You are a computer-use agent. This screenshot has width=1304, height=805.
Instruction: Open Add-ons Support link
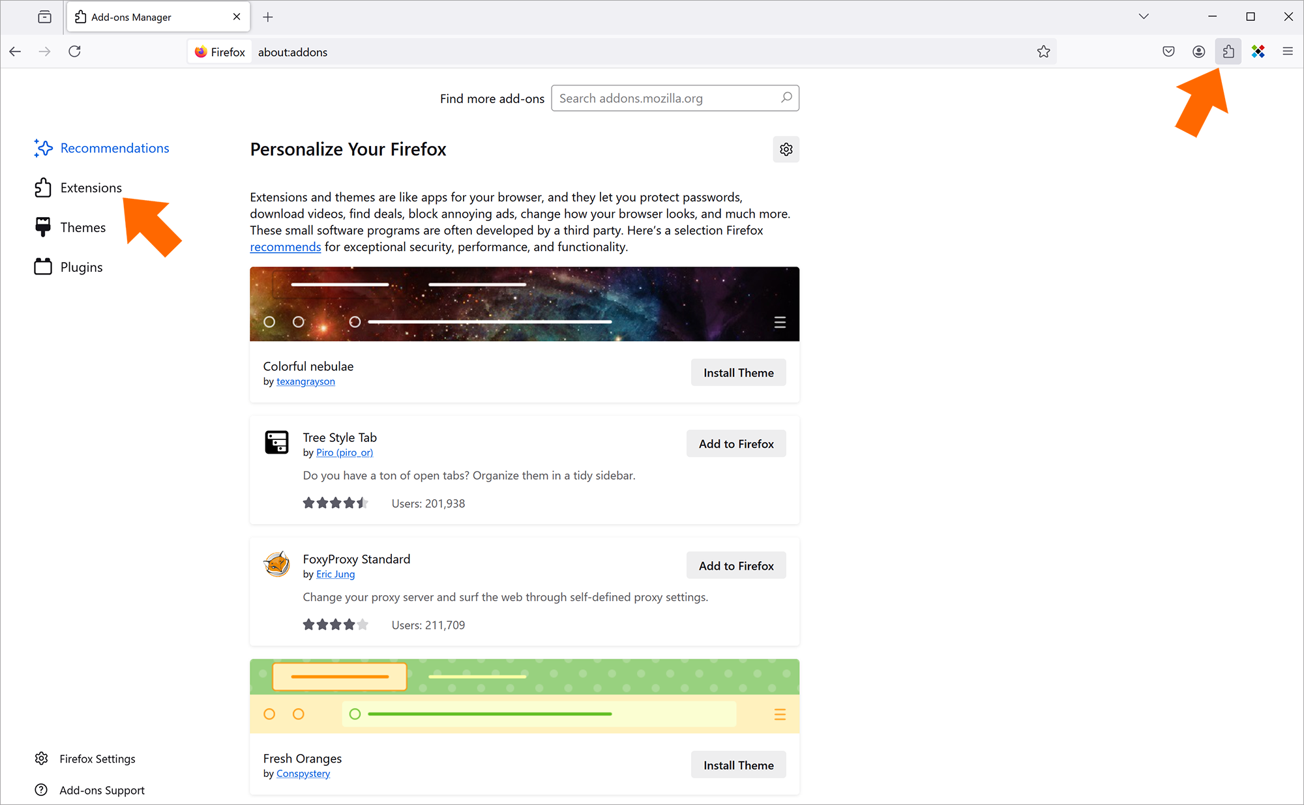click(x=89, y=790)
